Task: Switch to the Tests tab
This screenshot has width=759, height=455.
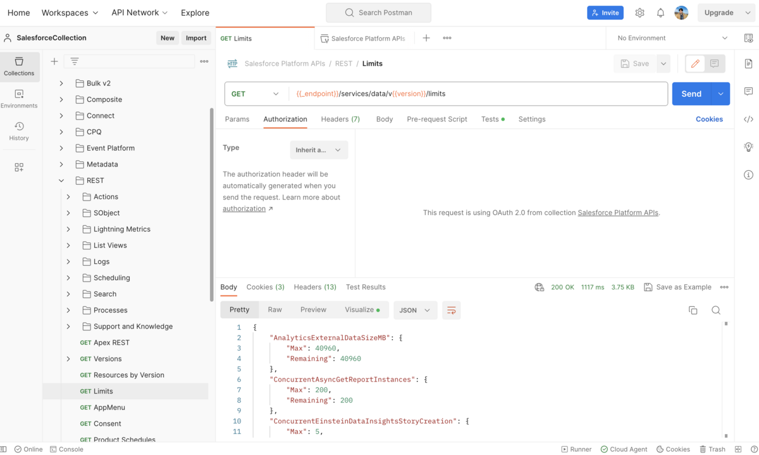Action: click(x=493, y=119)
